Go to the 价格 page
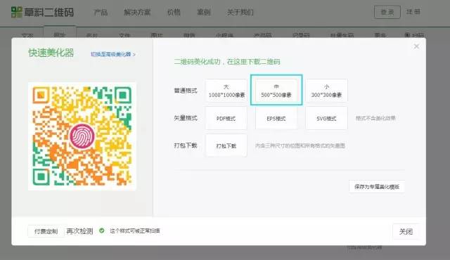The width and height of the screenshot is (450, 260). [x=174, y=13]
